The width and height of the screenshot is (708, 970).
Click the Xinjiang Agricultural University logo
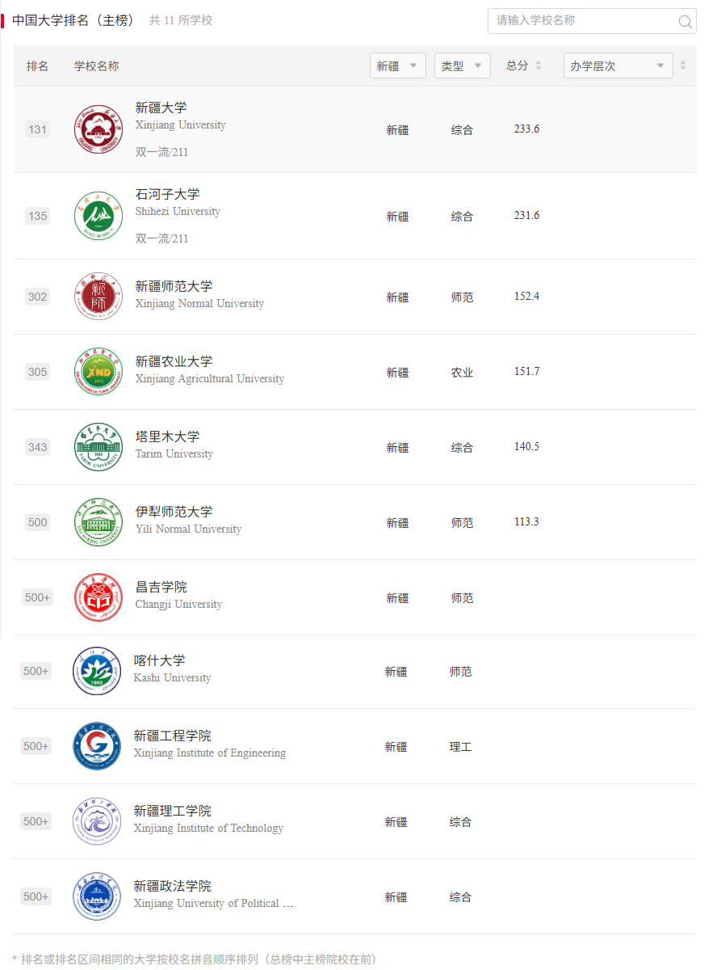(98, 372)
